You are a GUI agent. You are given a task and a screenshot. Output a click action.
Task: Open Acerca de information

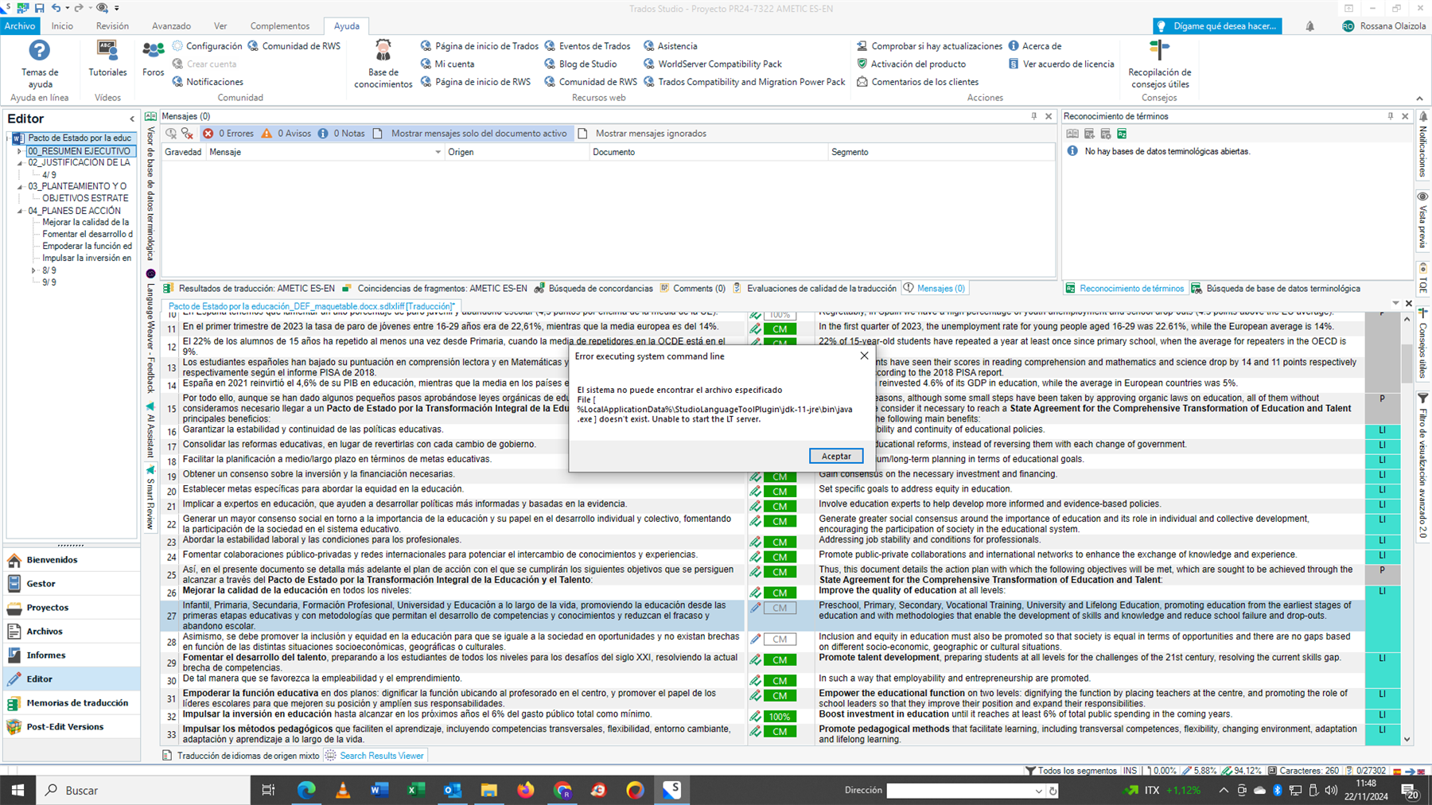point(1035,46)
